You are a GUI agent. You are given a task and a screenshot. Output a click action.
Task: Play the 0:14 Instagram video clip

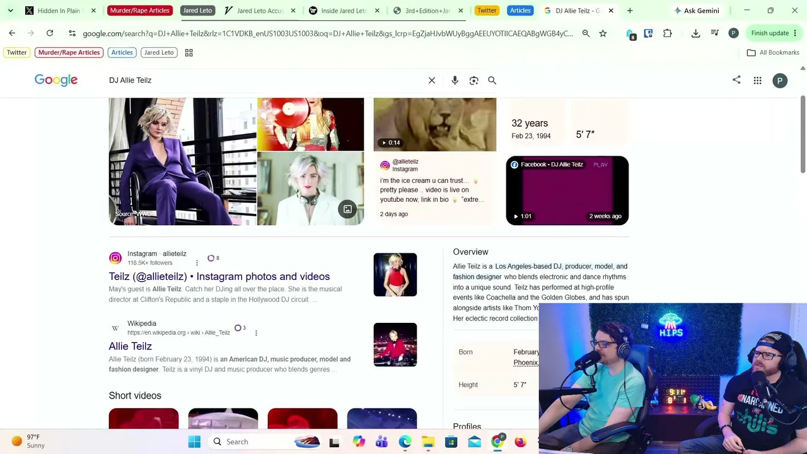(435, 125)
